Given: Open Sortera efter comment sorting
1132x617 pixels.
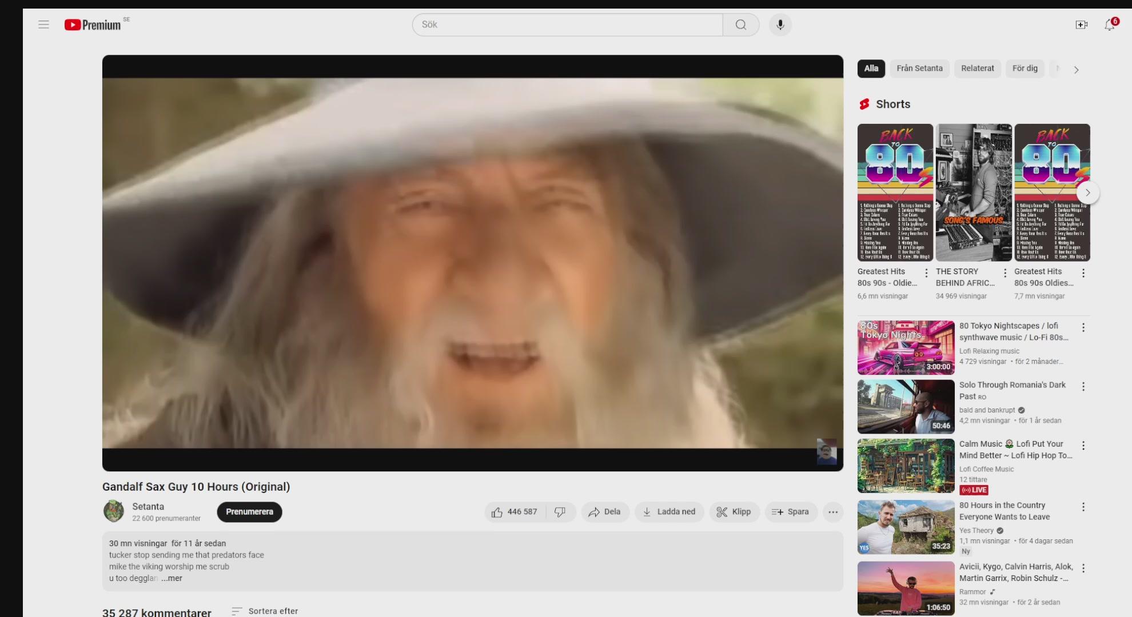Looking at the screenshot, I should click(265, 611).
